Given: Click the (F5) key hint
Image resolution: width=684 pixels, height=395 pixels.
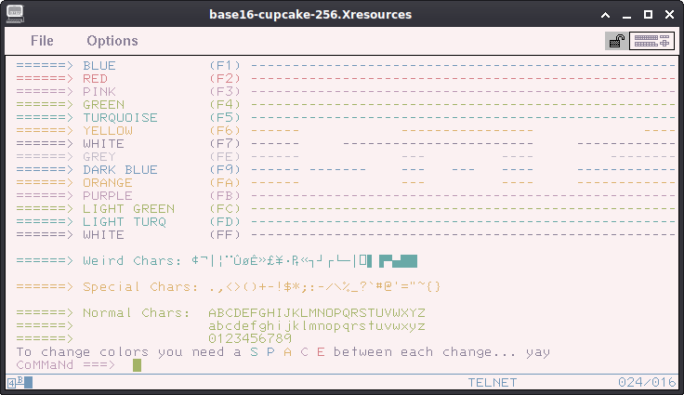Looking at the screenshot, I should 225,118.
